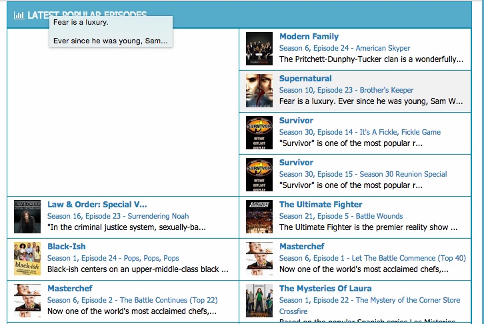This screenshot has width=484, height=324.
Task: Click Black-Ish title link
Action: click(x=67, y=247)
